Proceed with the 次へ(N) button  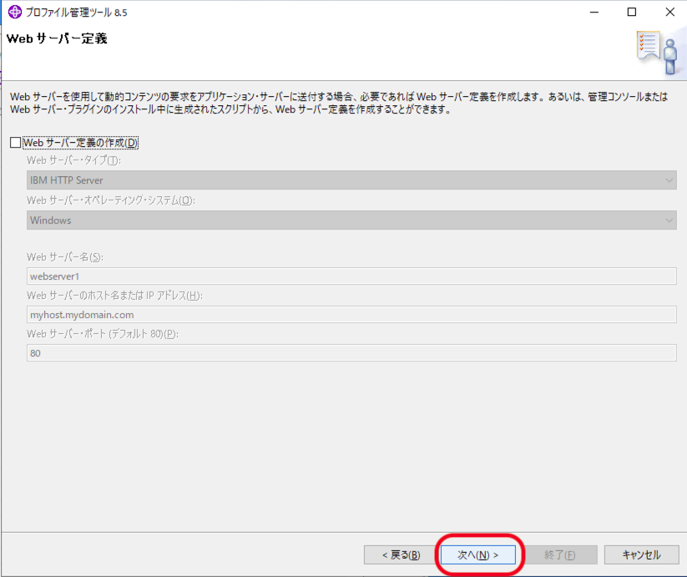click(x=478, y=555)
